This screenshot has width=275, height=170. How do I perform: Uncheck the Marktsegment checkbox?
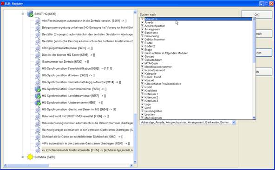142,118
